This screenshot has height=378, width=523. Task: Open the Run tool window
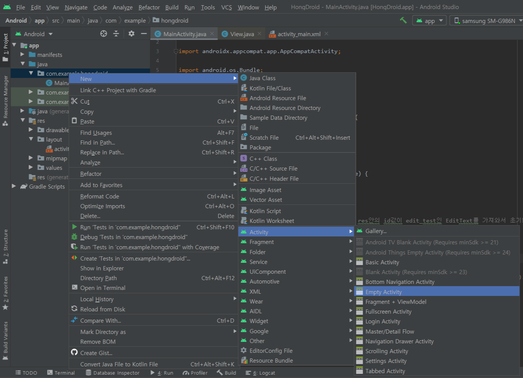coord(162,373)
